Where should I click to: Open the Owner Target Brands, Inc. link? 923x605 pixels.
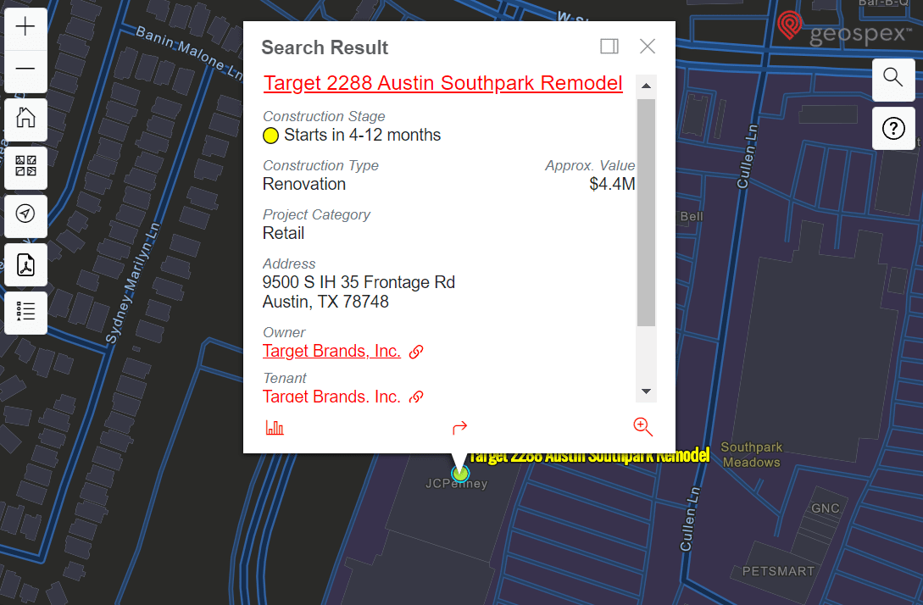coord(331,351)
